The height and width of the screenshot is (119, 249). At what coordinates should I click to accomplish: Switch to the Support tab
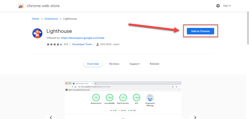pos(134,64)
